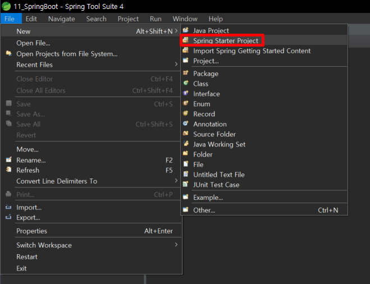
Task: Expand Convert Line Delimiters To arrow
Action: coord(176,181)
